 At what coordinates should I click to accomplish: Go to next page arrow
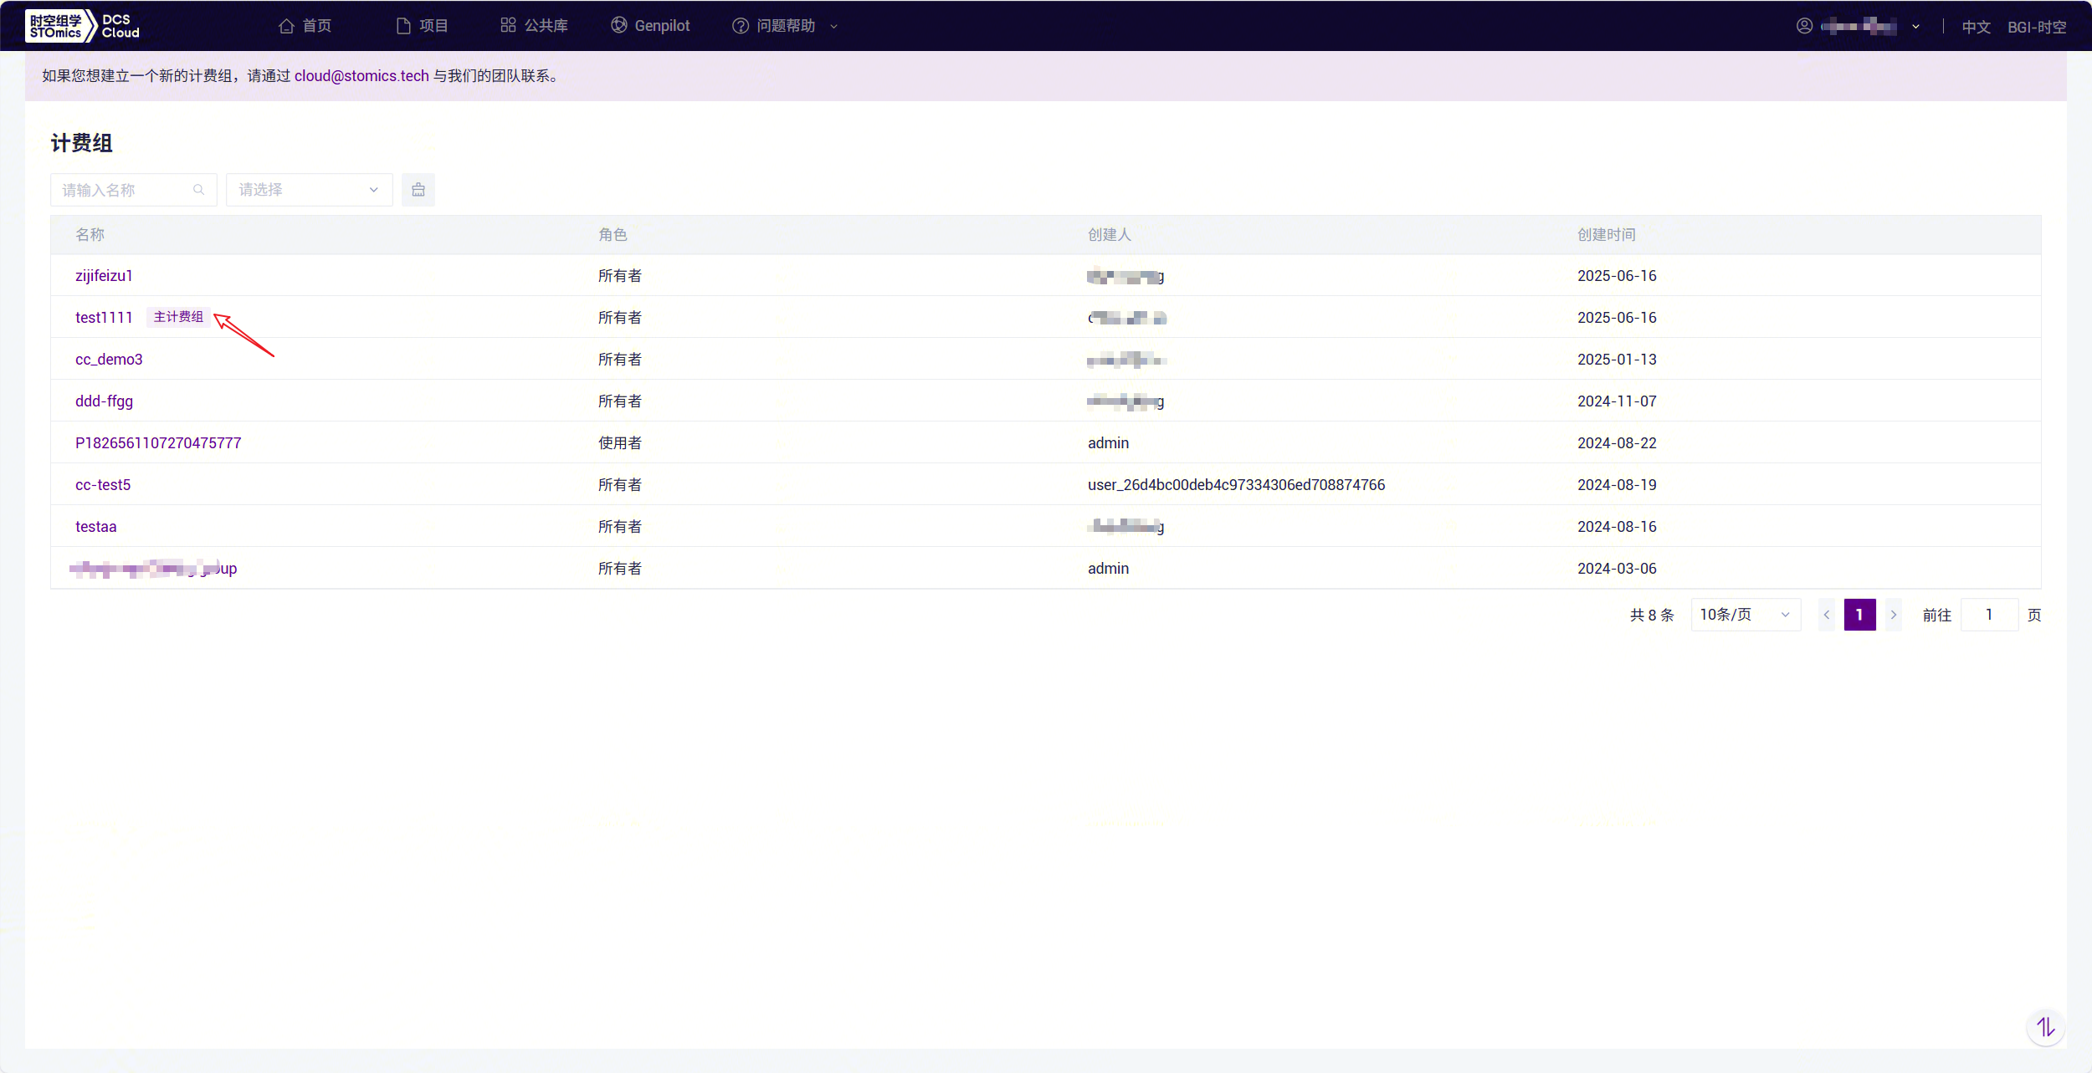point(1893,615)
